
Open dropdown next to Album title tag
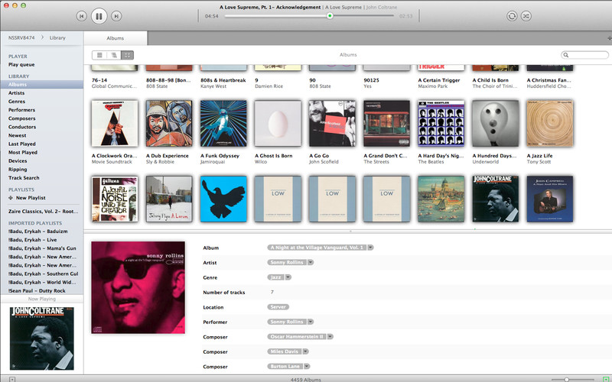(x=370, y=248)
